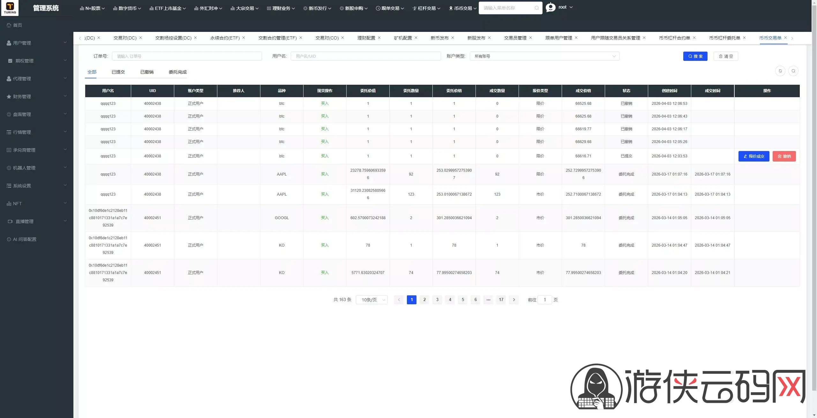Open the 10条/页 page size dropdown
The width and height of the screenshot is (817, 418).
[x=372, y=300]
